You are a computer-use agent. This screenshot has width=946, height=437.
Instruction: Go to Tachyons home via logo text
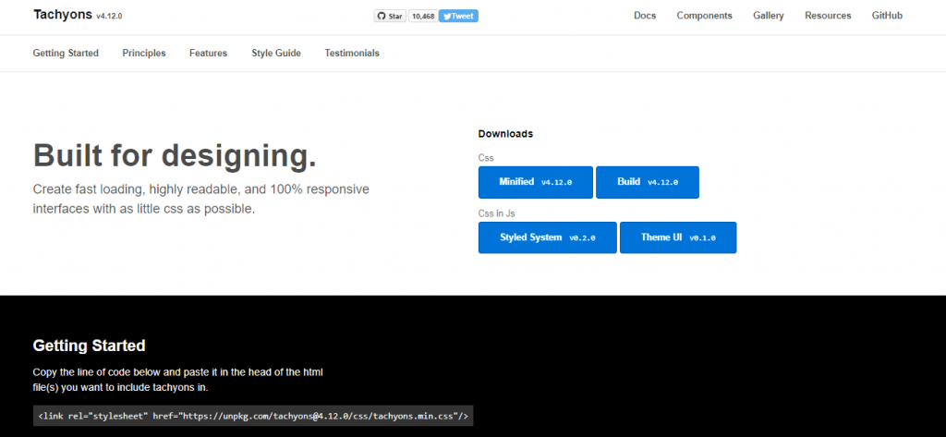tap(62, 16)
